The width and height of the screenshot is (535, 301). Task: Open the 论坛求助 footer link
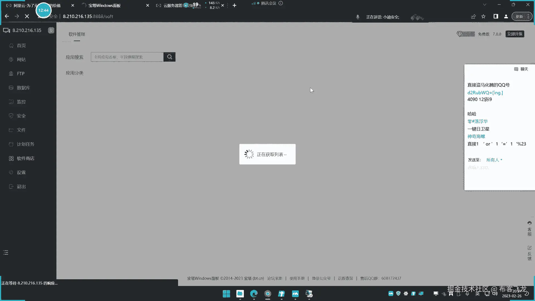[x=274, y=278]
